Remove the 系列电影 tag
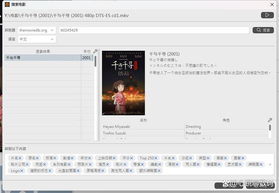Screen dimensions: 279x193 point(69,165)
